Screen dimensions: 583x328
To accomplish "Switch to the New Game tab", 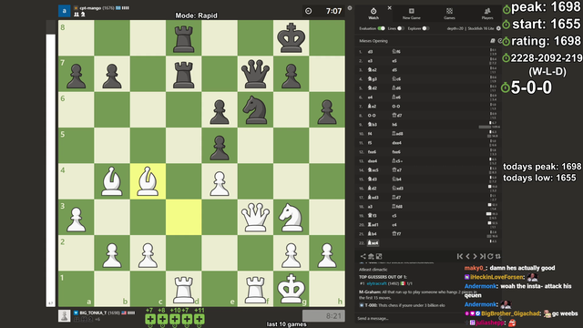I will (x=411, y=14).
